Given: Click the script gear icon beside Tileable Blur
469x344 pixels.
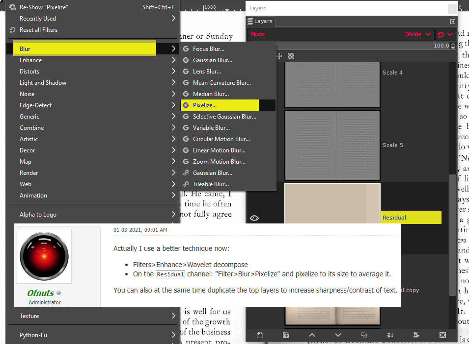Looking at the screenshot, I should [x=186, y=184].
